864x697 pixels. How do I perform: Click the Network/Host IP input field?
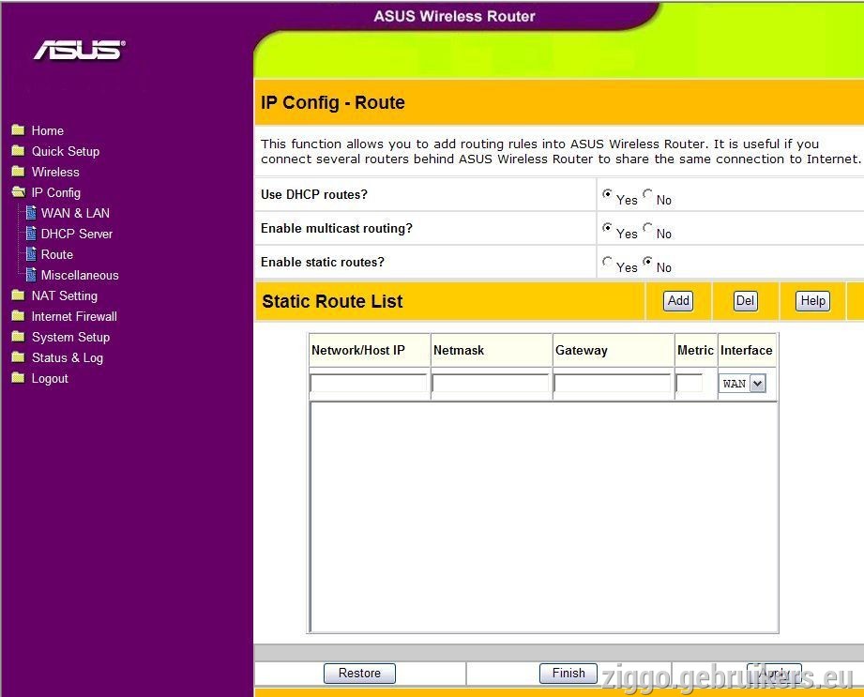[x=369, y=383]
